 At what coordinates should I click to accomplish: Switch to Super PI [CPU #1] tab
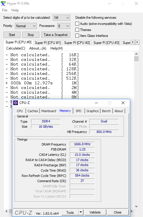pyautogui.click(x=48, y=43)
